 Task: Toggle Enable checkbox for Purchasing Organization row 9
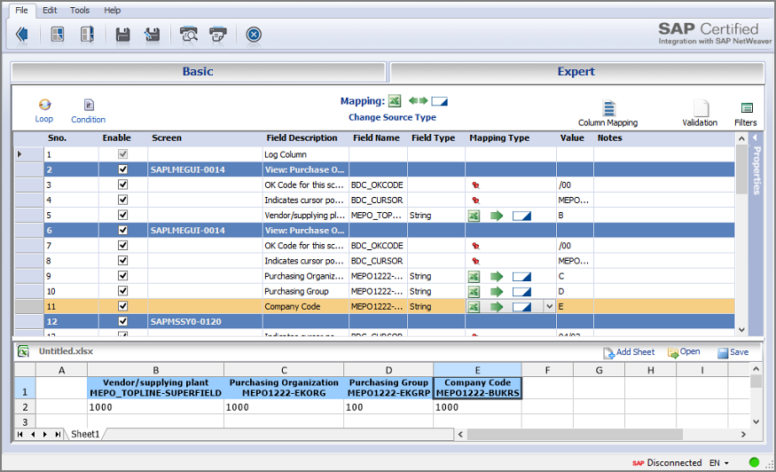pos(122,276)
